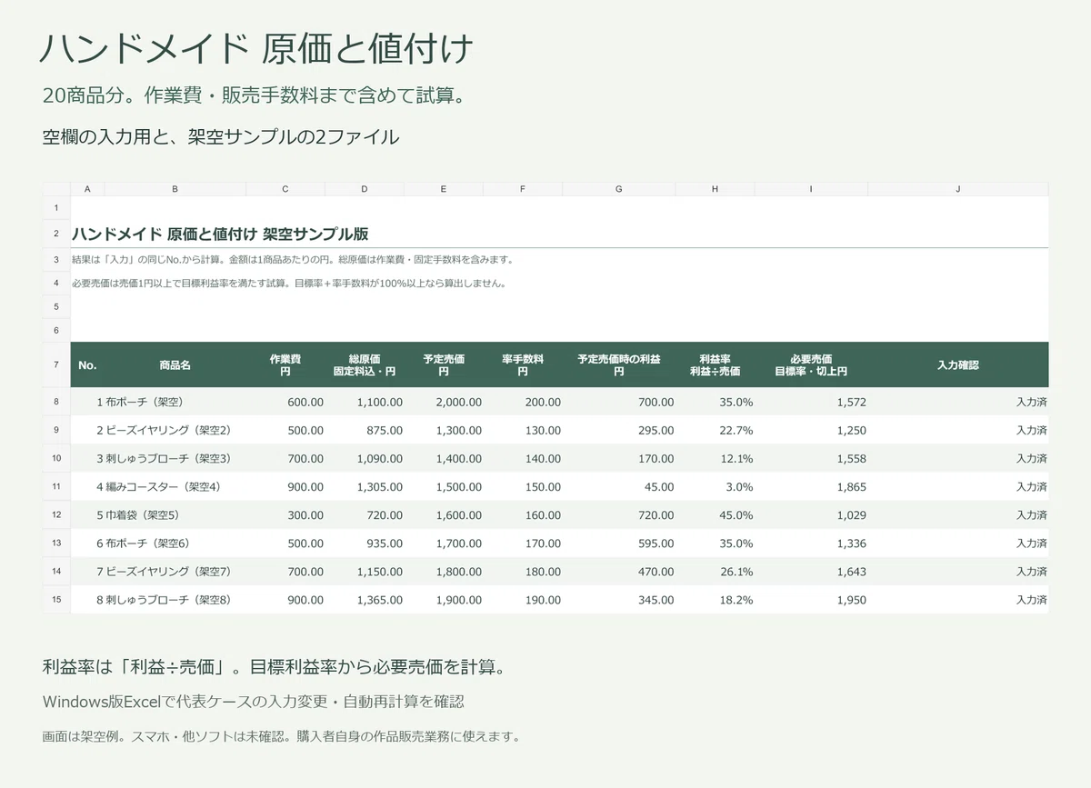Screen dimensions: 1091x788
Task: Select column J header
Action: coord(958,189)
